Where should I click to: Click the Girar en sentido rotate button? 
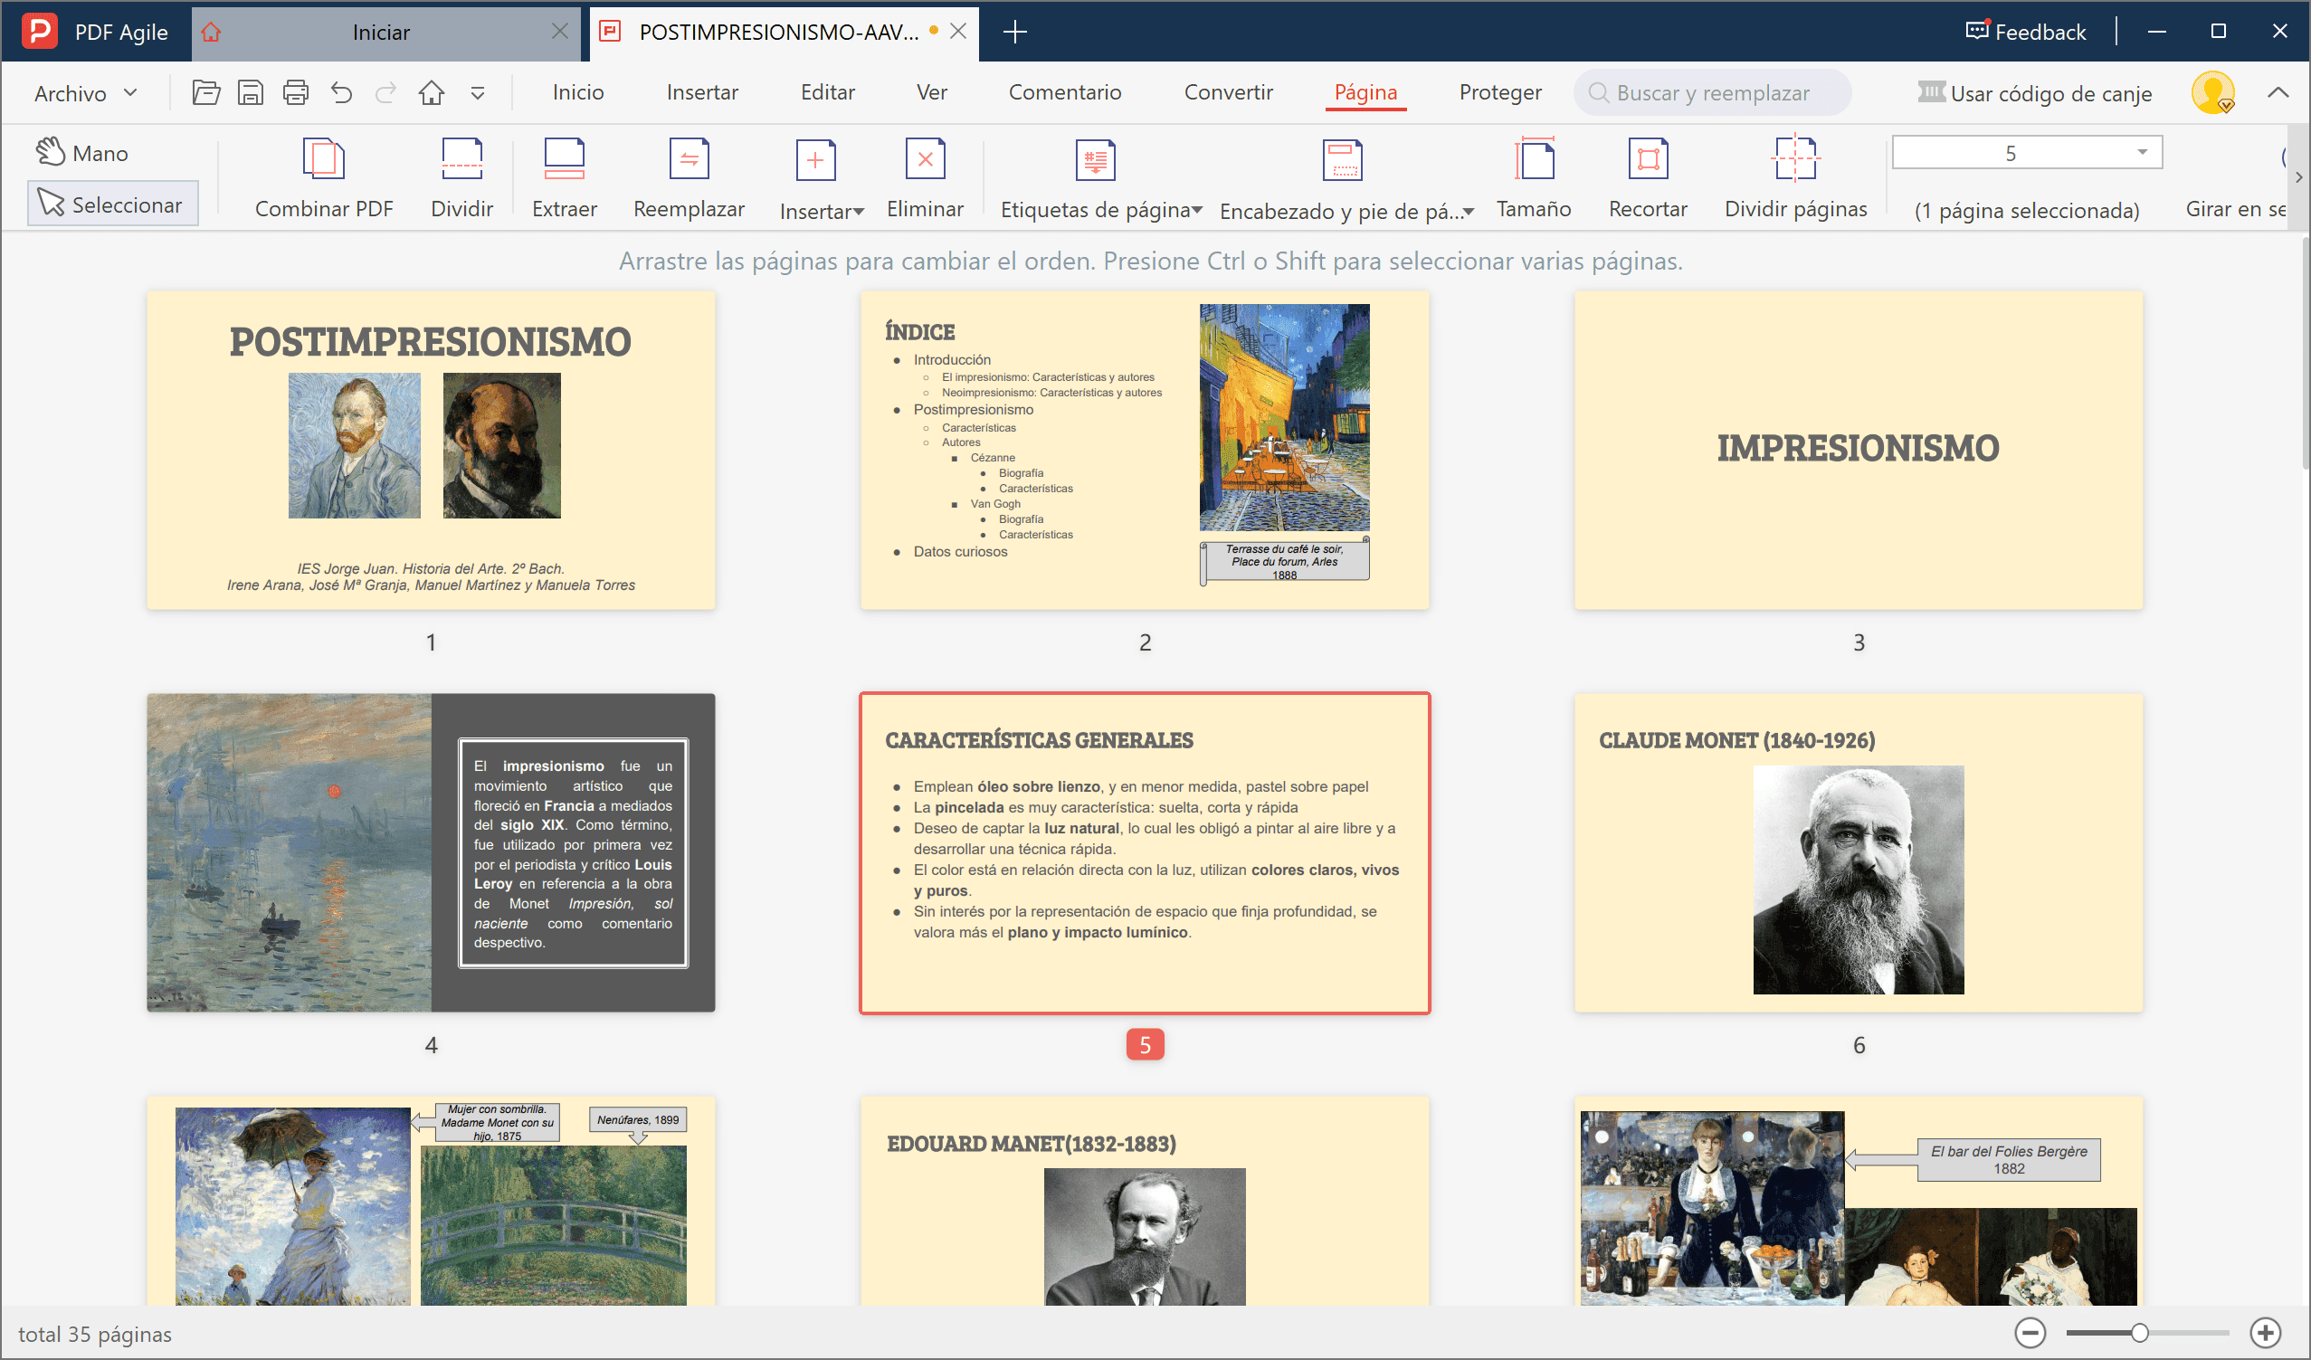[x=2236, y=179]
